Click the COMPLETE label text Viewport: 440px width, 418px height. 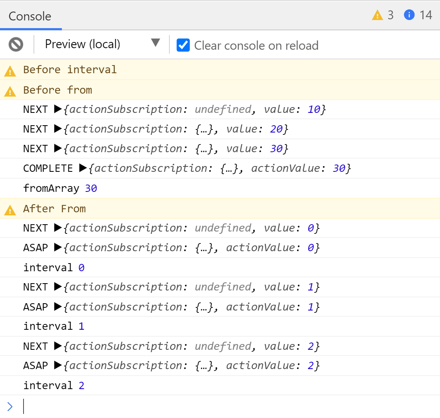click(x=48, y=168)
